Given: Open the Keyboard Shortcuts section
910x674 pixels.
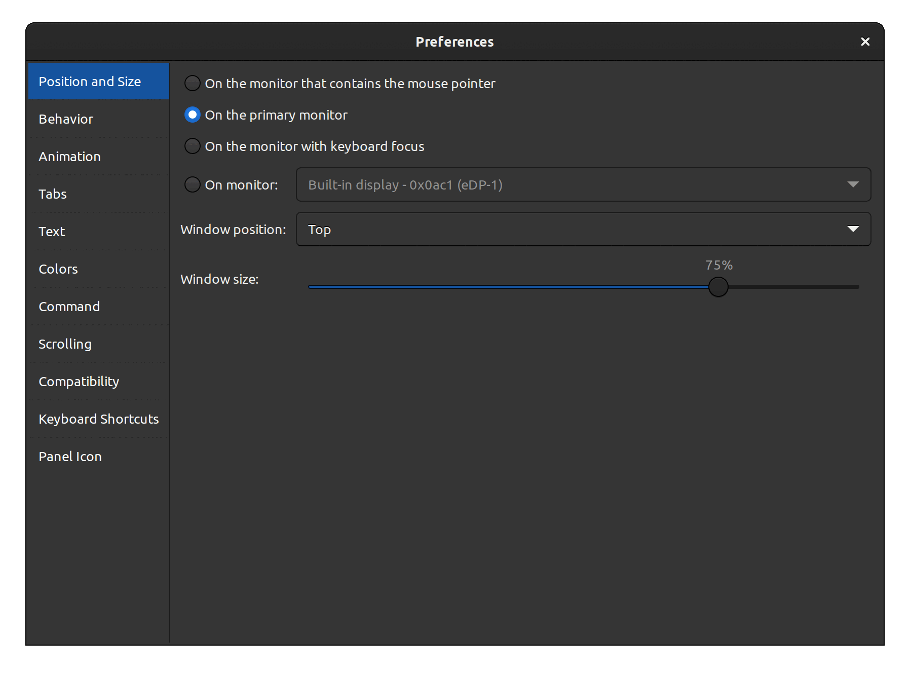Looking at the screenshot, I should [98, 419].
